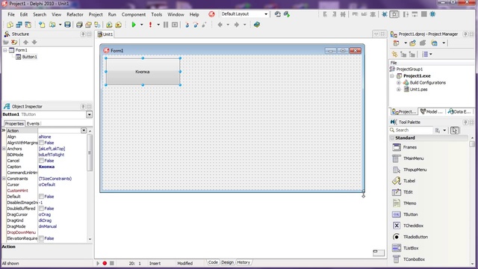Viewport: 478px width, 269px height.
Task: Click the record macro red circle
Action: point(105,263)
